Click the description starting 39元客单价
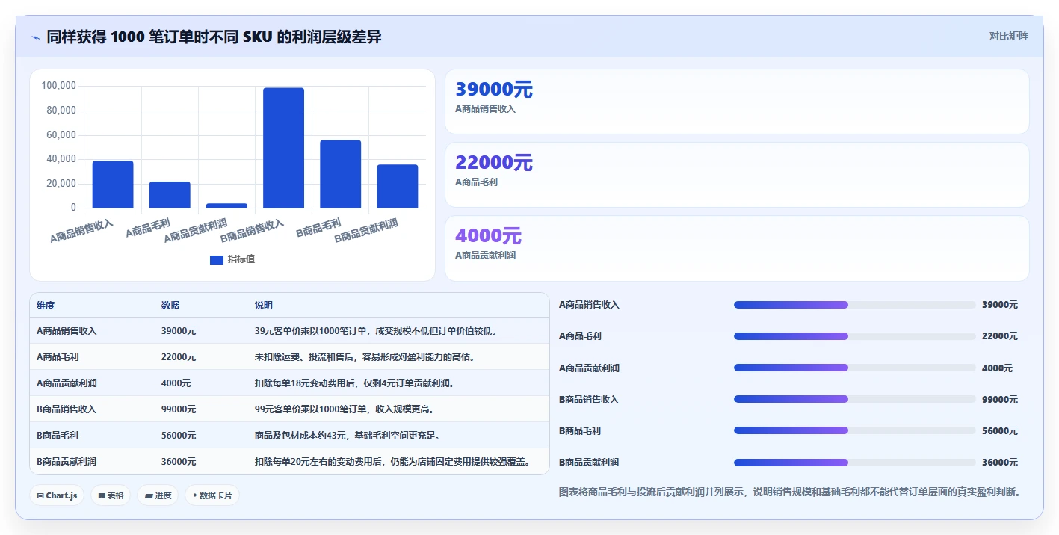1059x535 pixels. pos(376,330)
